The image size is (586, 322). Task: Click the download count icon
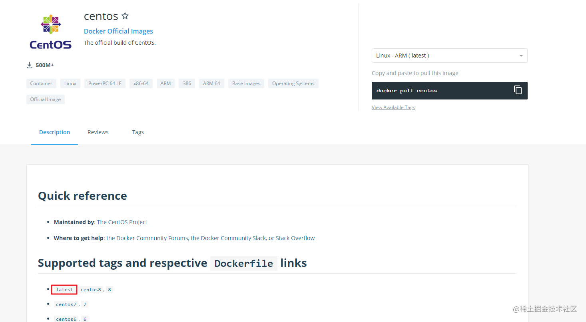pos(29,65)
